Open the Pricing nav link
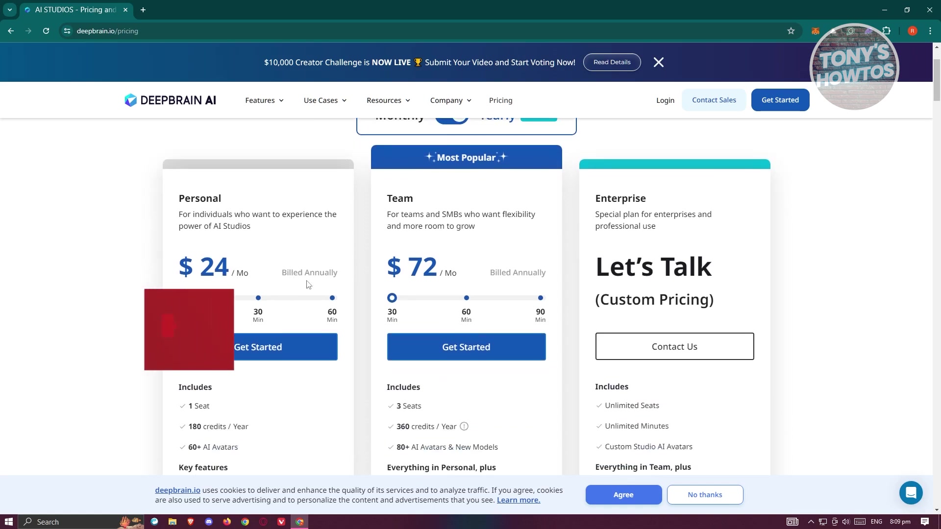Viewport: 941px width, 529px height. 500,100
